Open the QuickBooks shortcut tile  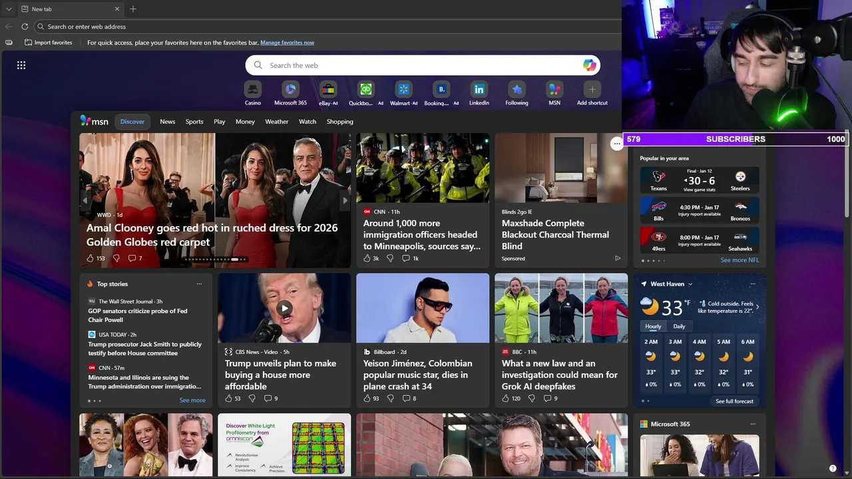click(x=365, y=94)
